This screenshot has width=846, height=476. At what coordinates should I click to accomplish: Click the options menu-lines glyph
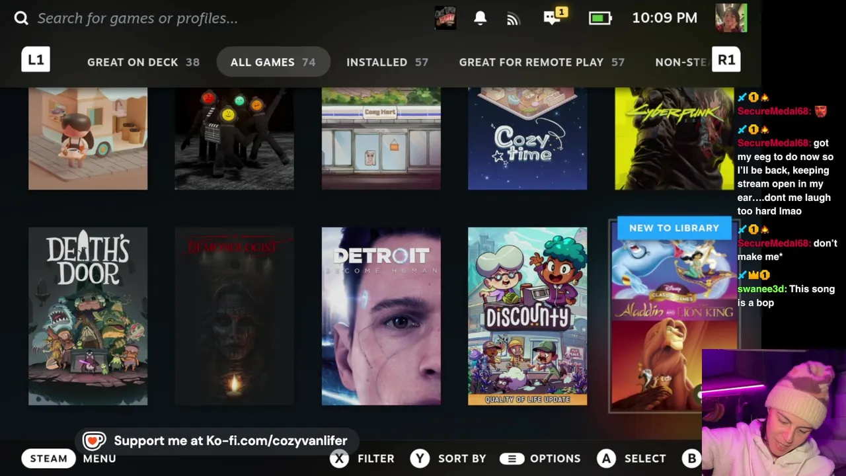tap(512, 458)
